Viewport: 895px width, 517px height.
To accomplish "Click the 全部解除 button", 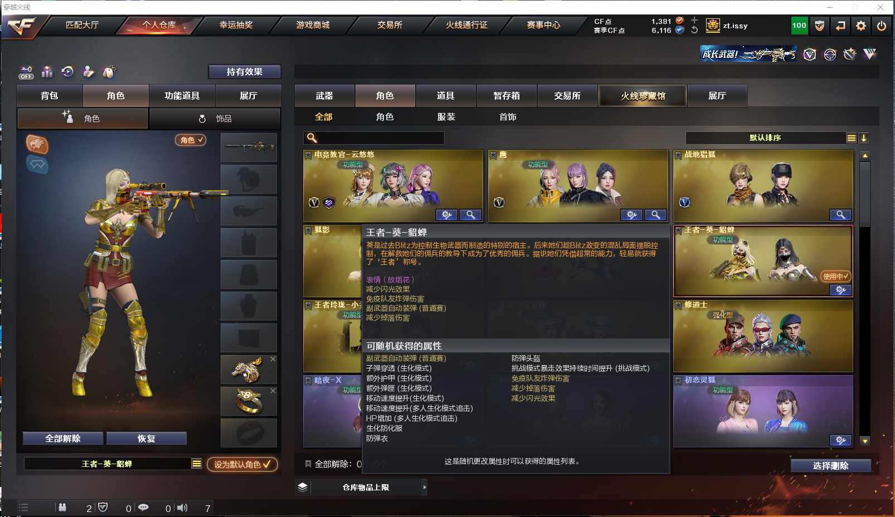I will 63,439.
